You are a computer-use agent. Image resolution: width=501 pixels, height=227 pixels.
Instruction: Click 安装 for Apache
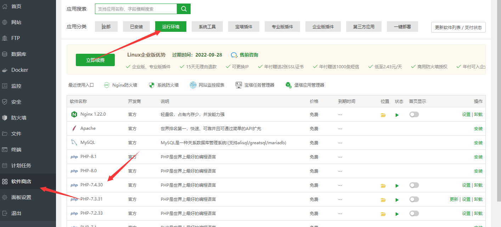pos(478,129)
